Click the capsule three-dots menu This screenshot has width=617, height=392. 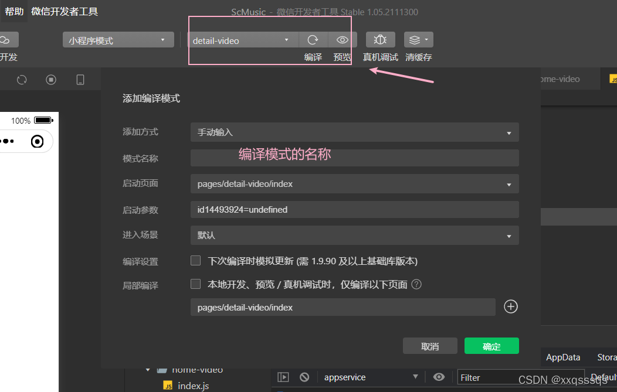click(8, 141)
